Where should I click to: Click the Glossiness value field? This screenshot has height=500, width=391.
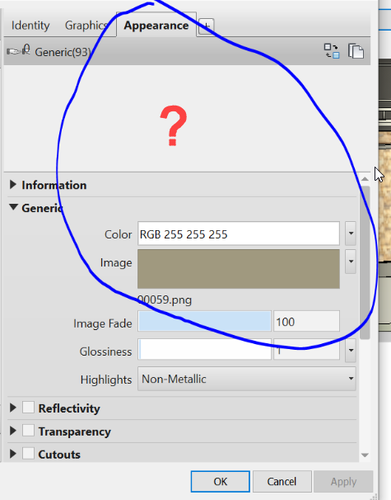click(x=306, y=350)
